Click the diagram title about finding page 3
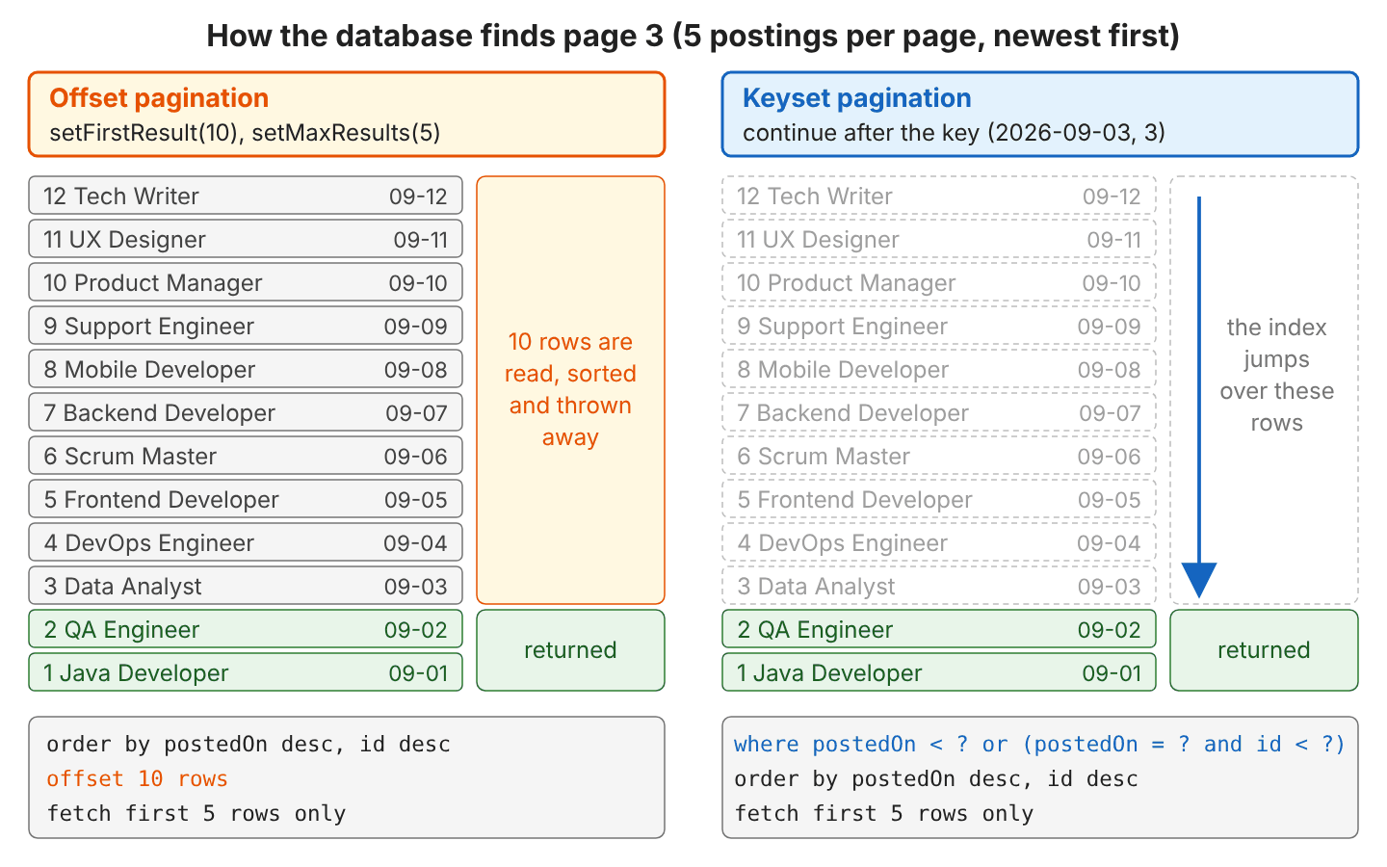This screenshot has width=1387, height=867. [693, 37]
